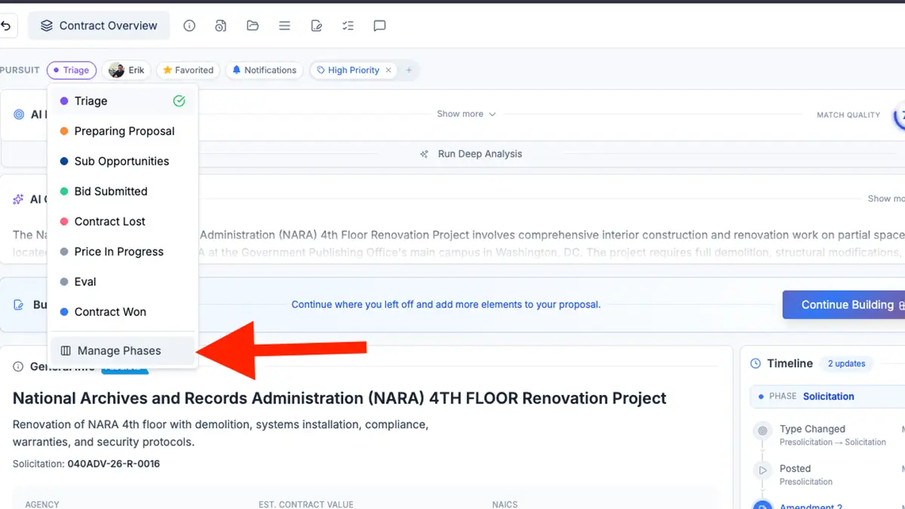Viewport: 905px width, 509px height.
Task: Select the Price In Progress phase
Action: [123, 252]
